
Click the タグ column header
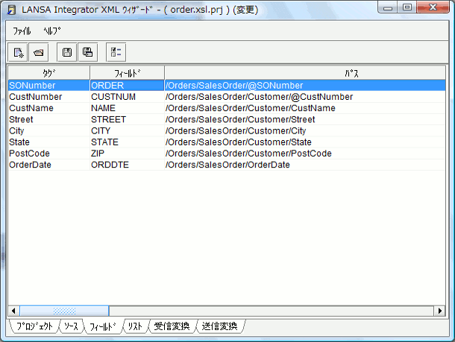(x=48, y=73)
